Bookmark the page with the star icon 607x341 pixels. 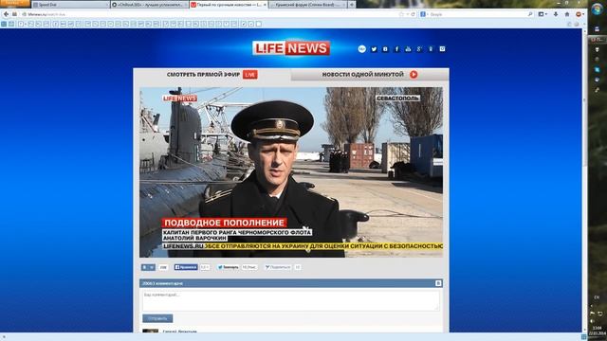pyautogui.click(x=401, y=14)
